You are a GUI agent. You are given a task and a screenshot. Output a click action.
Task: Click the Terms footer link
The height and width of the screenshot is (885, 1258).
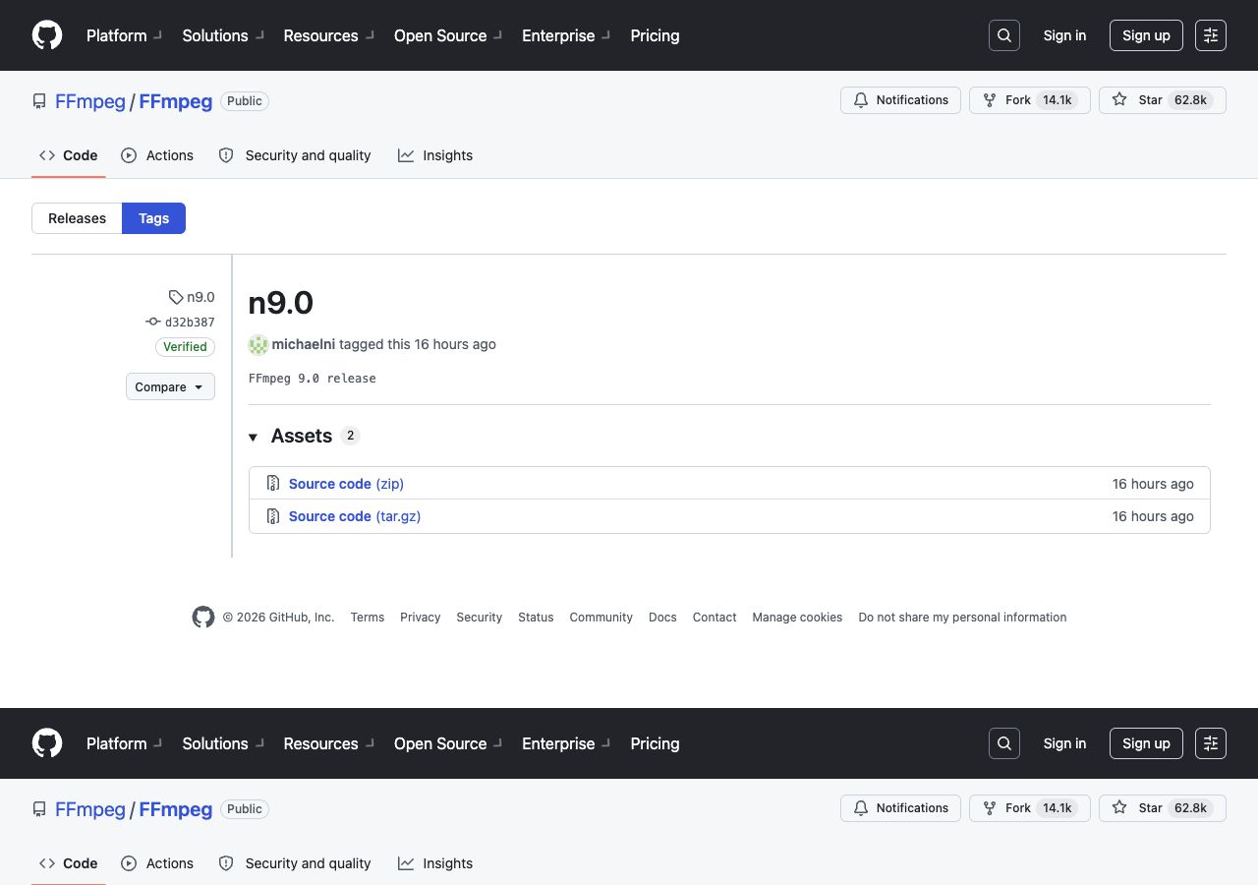[x=368, y=618]
